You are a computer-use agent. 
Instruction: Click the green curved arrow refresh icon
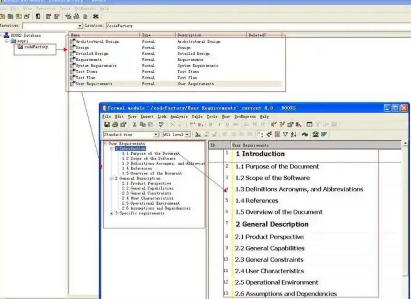point(305,134)
